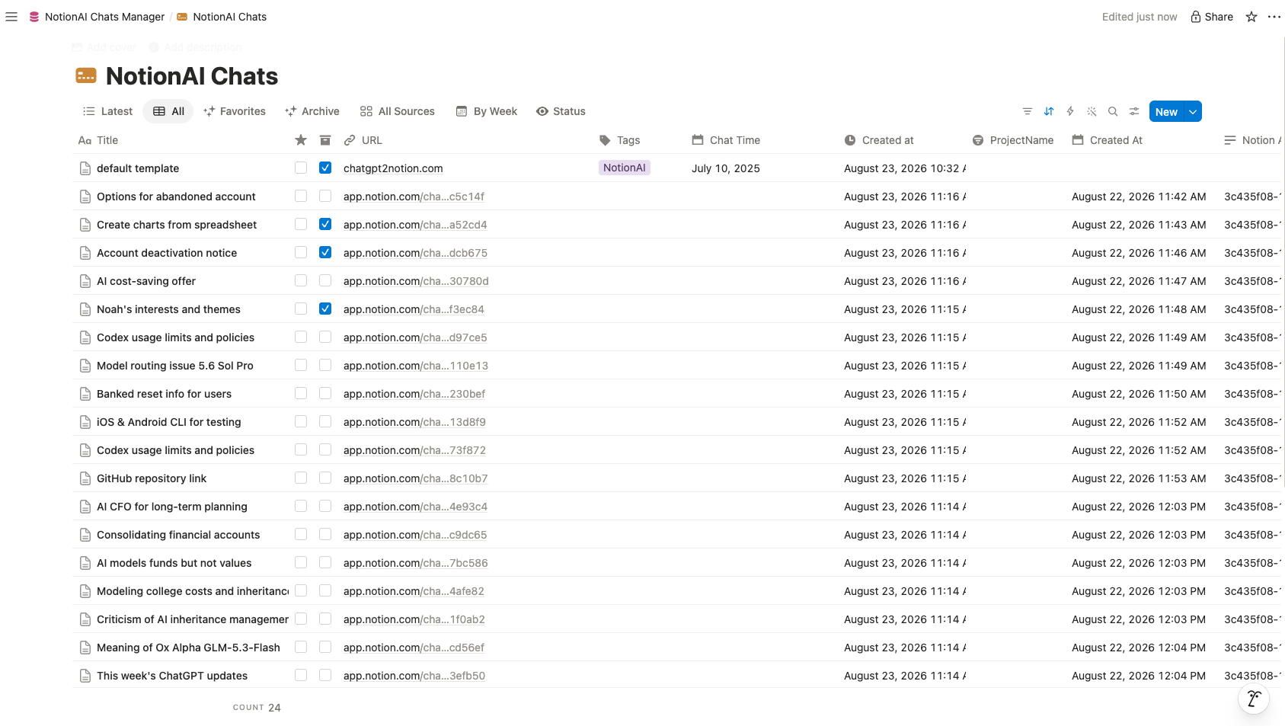This screenshot has width=1285, height=726.
Task: Open the lightning bolt automations icon
Action: coord(1070,111)
